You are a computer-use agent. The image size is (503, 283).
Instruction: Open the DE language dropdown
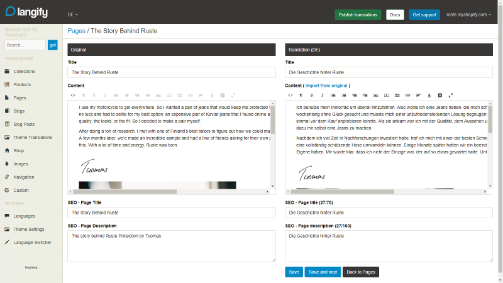pos(72,14)
